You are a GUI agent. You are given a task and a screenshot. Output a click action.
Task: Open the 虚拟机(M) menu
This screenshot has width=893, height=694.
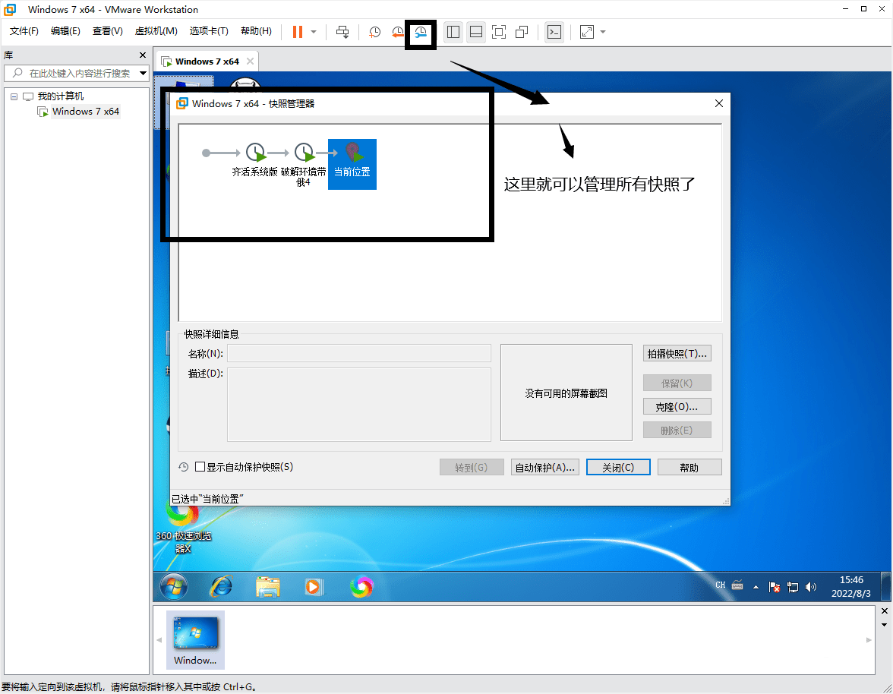click(x=156, y=31)
